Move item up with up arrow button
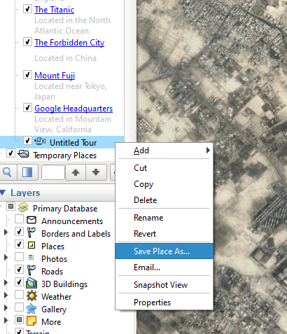Image resolution: width=287 pixels, height=334 pixels. 76,172
